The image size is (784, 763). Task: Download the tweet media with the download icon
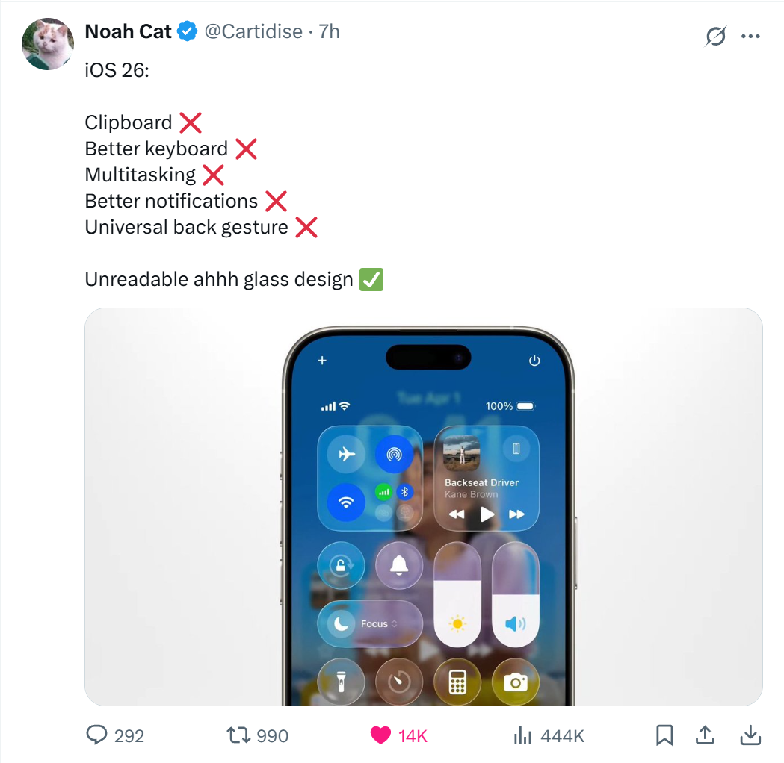pyautogui.click(x=750, y=735)
